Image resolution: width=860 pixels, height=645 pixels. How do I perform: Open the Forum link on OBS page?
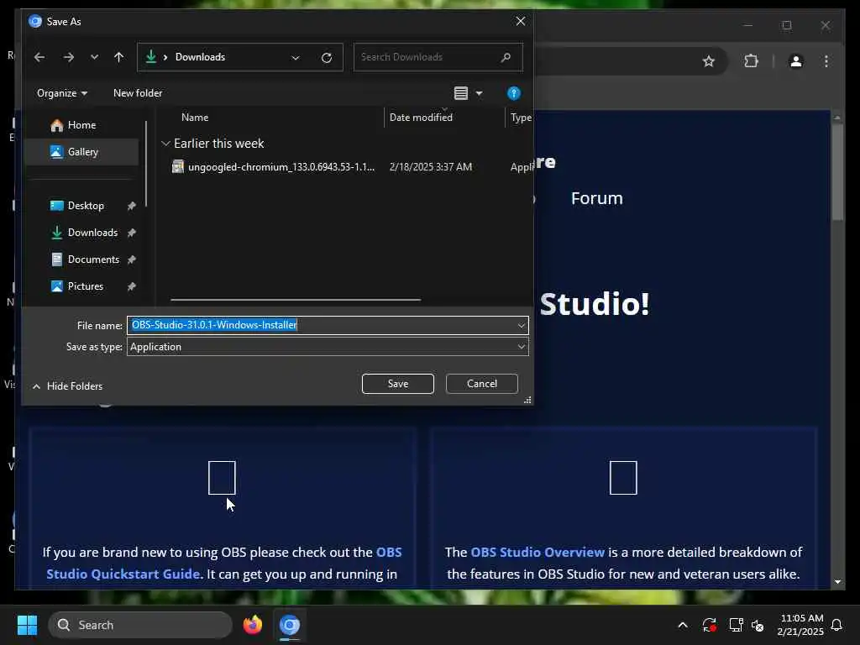click(597, 198)
